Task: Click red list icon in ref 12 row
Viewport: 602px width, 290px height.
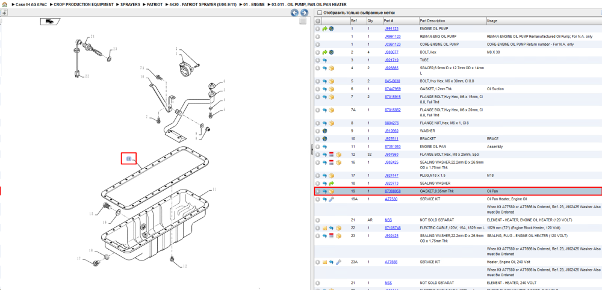Action: pyautogui.click(x=332, y=155)
